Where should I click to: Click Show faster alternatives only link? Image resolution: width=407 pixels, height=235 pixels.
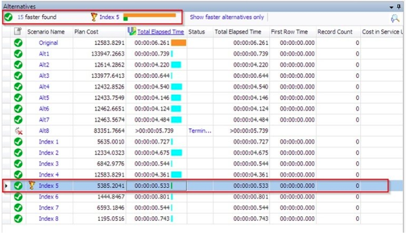pyautogui.click(x=227, y=17)
